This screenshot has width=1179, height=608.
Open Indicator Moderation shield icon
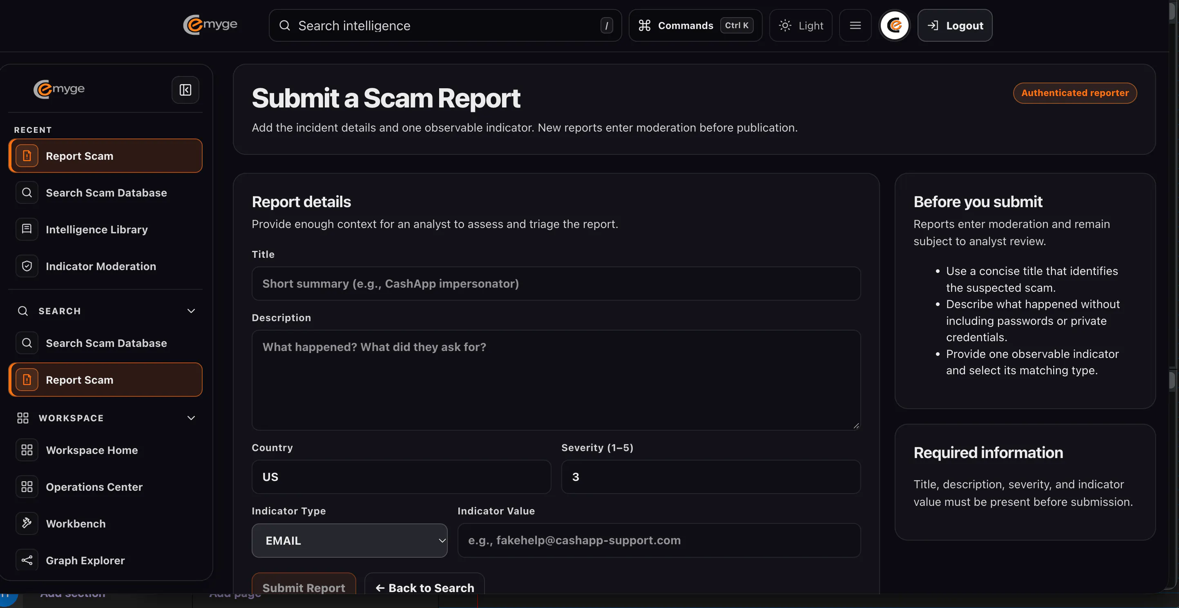tap(27, 266)
